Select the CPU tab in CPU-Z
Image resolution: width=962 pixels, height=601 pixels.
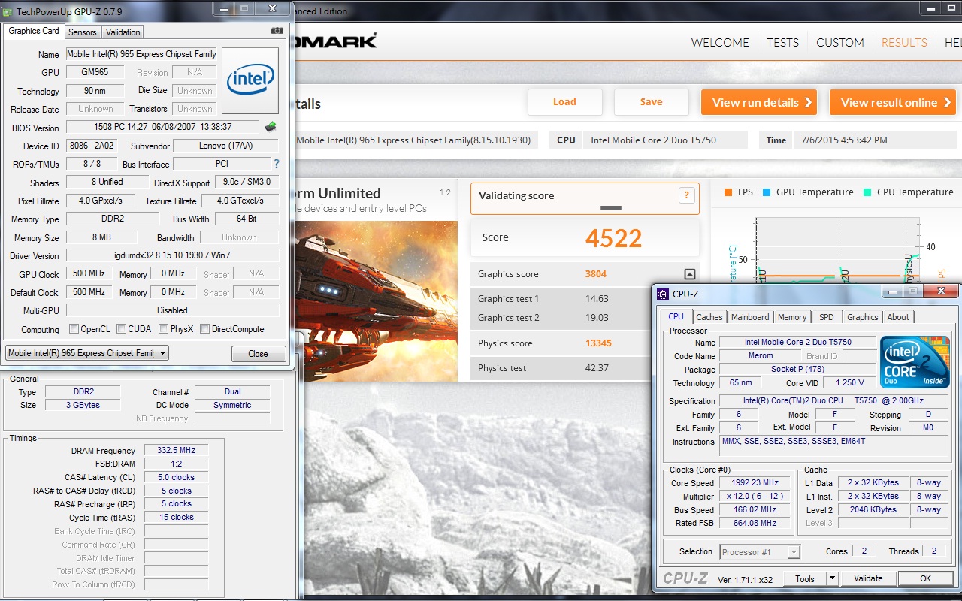676,316
